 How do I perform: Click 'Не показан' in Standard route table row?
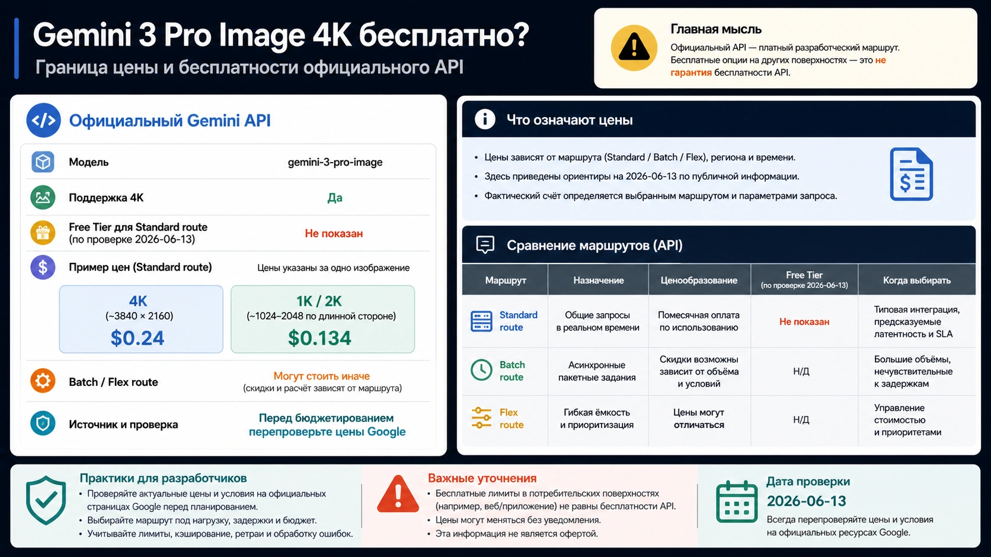coord(804,321)
